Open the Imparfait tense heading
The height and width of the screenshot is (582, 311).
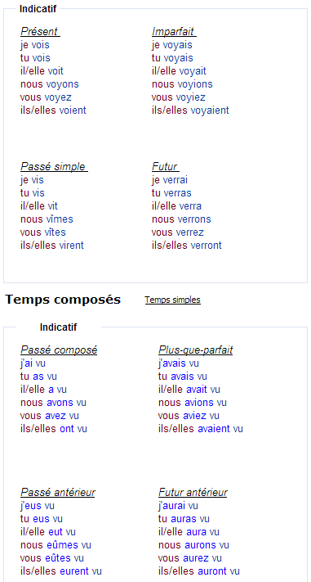click(174, 32)
